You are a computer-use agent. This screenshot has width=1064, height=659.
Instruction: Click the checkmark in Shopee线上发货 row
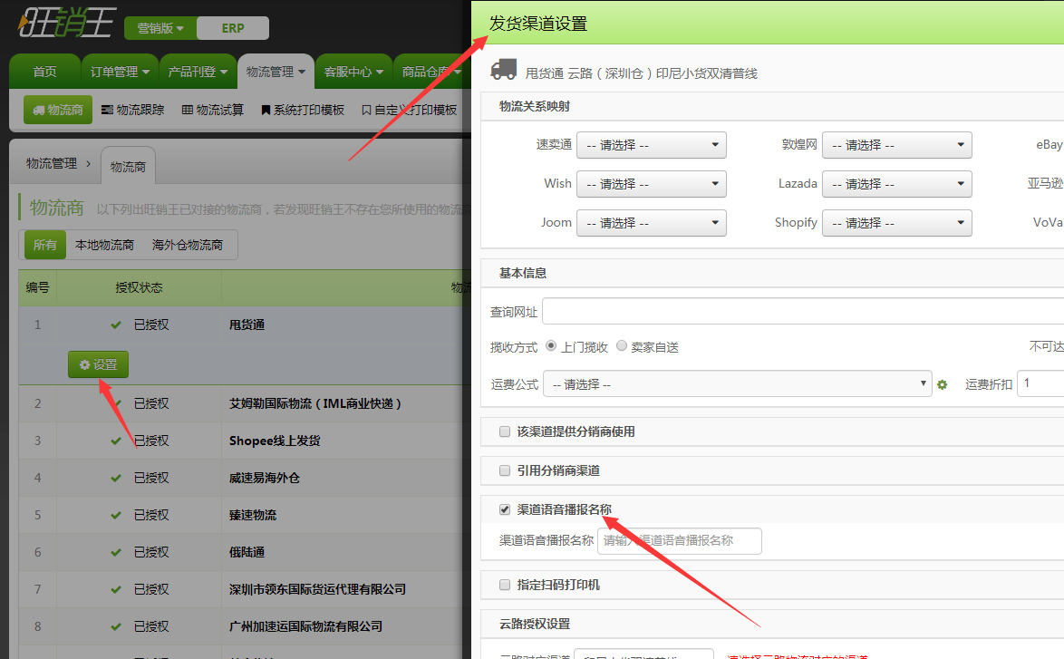click(116, 441)
